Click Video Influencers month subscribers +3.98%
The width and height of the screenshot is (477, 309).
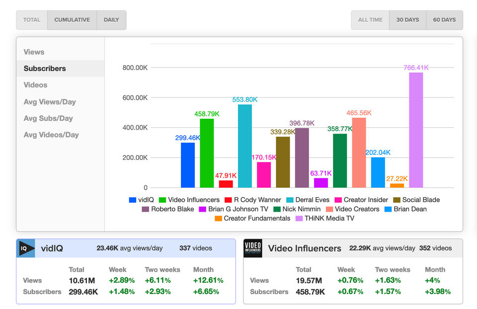pos(438,292)
